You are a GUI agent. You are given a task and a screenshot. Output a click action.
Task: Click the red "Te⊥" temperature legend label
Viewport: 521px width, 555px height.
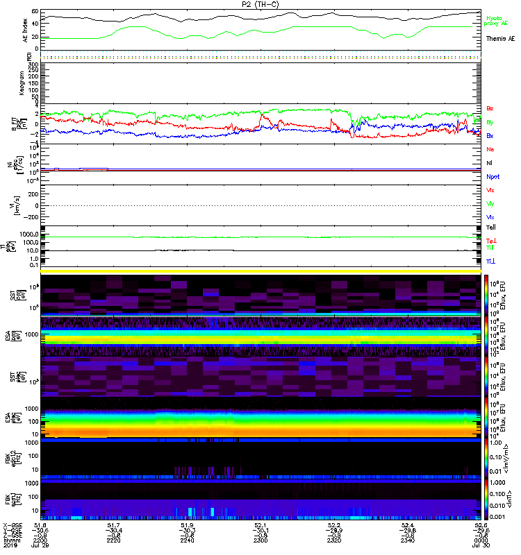491,241
